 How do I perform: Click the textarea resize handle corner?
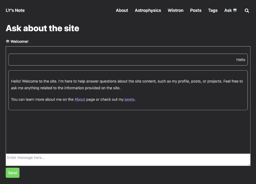[x=249, y=165]
